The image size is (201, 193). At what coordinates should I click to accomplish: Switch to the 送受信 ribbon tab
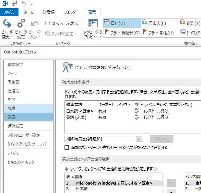(x=49, y=12)
